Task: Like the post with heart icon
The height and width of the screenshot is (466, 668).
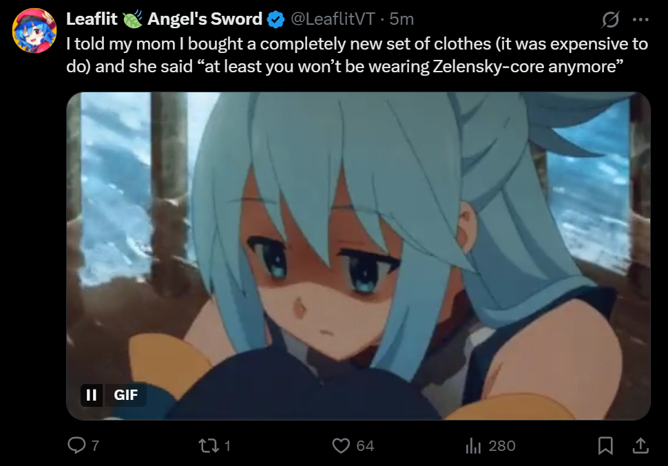Action: pos(341,445)
